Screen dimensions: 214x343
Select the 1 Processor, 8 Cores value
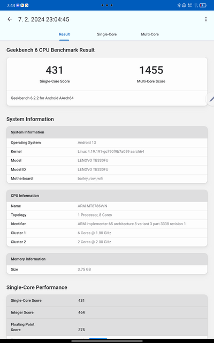(95, 215)
